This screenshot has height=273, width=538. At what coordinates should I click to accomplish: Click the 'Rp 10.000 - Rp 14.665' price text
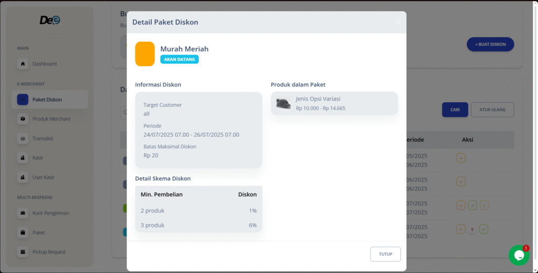[320, 108]
